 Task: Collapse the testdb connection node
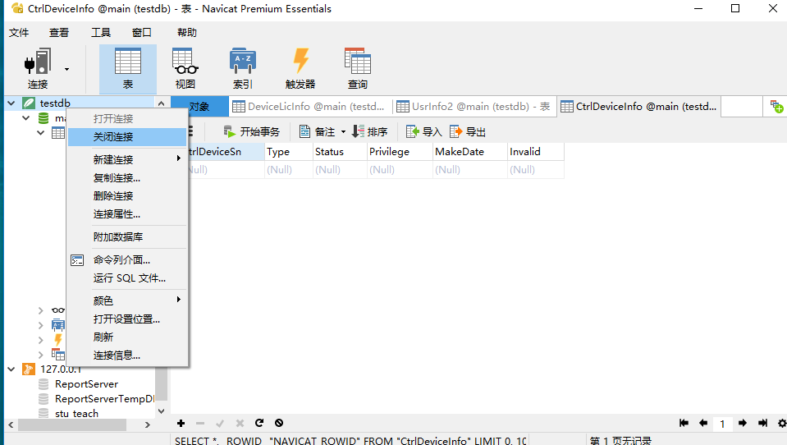[11, 103]
